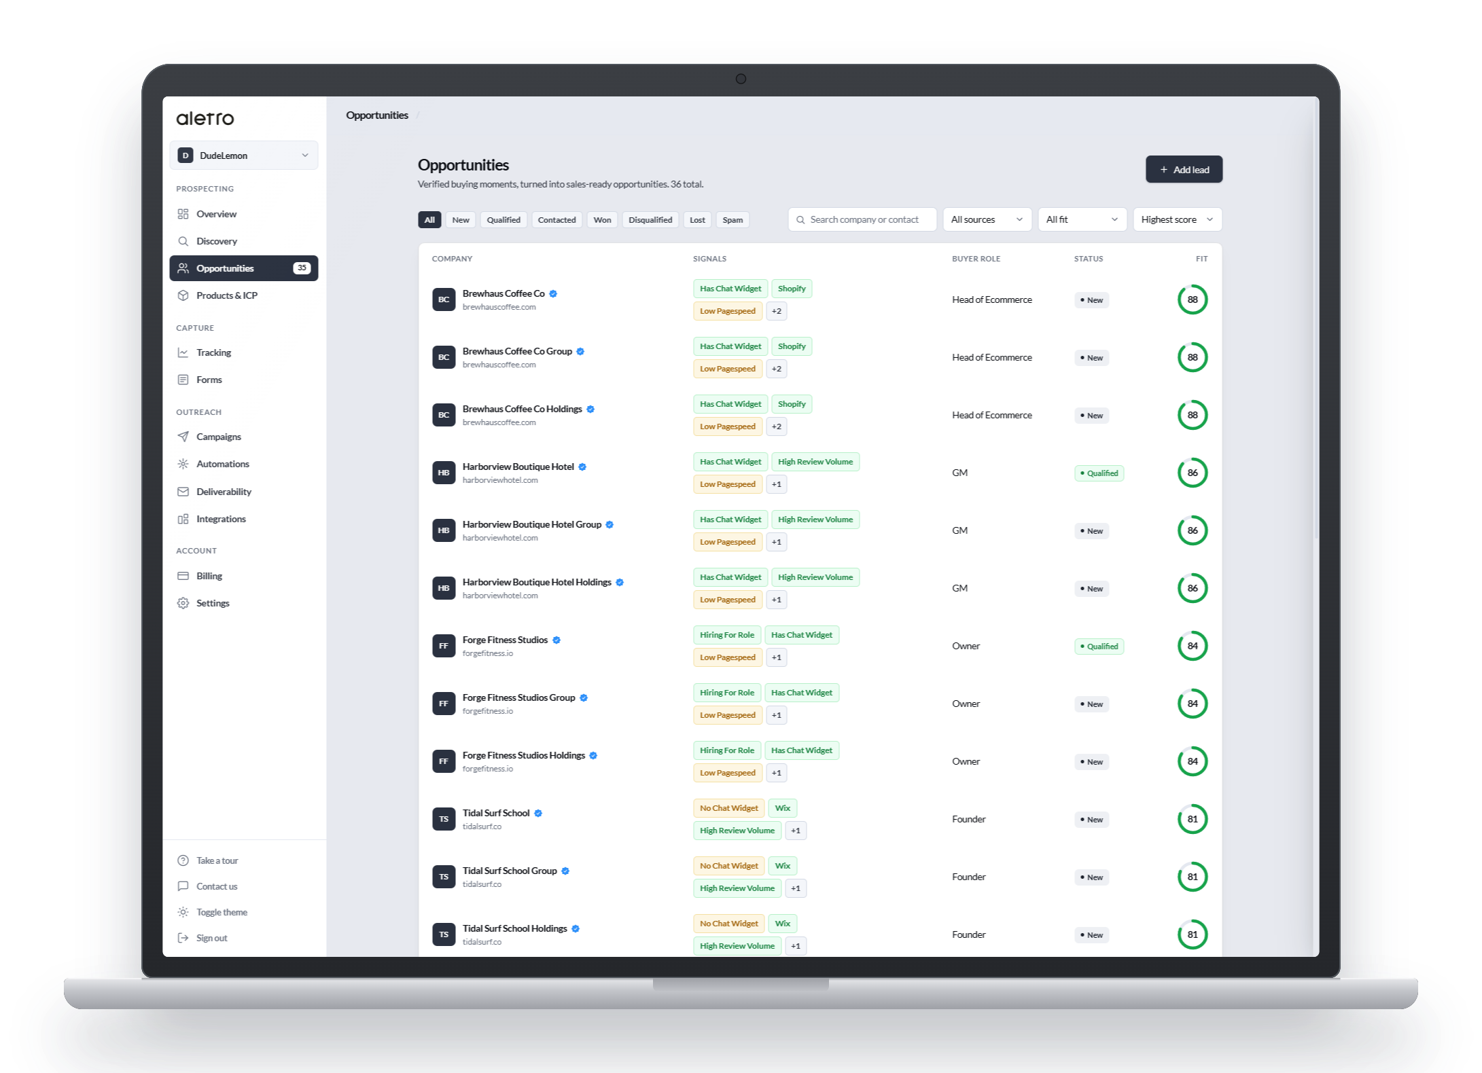Viewport: 1482px width, 1073px height.
Task: Open the All fit filter dropdown
Action: click(1082, 219)
